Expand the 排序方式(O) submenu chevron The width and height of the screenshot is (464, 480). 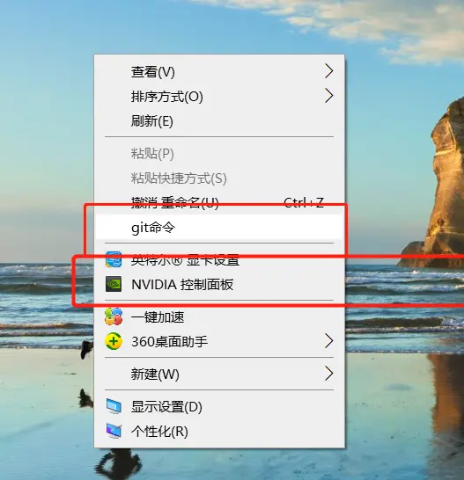pos(328,96)
